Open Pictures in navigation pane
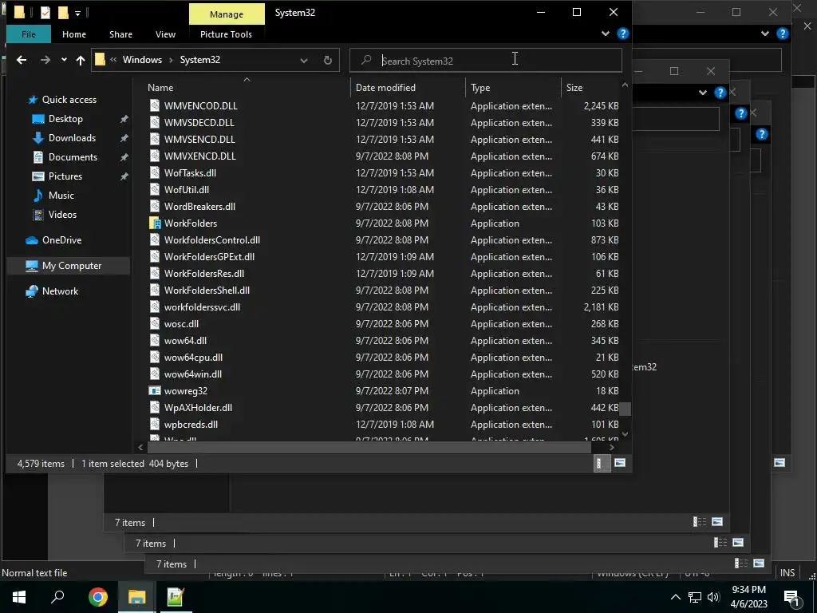 pos(65,176)
